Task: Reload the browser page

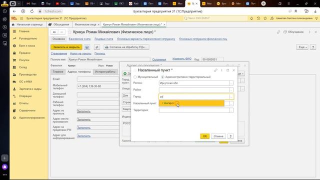Action: 32,11
